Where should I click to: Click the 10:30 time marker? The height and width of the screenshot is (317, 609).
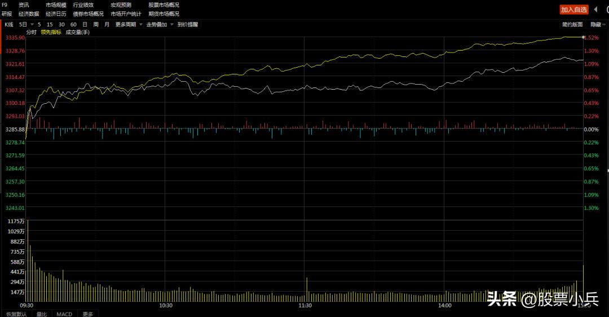[166, 305]
